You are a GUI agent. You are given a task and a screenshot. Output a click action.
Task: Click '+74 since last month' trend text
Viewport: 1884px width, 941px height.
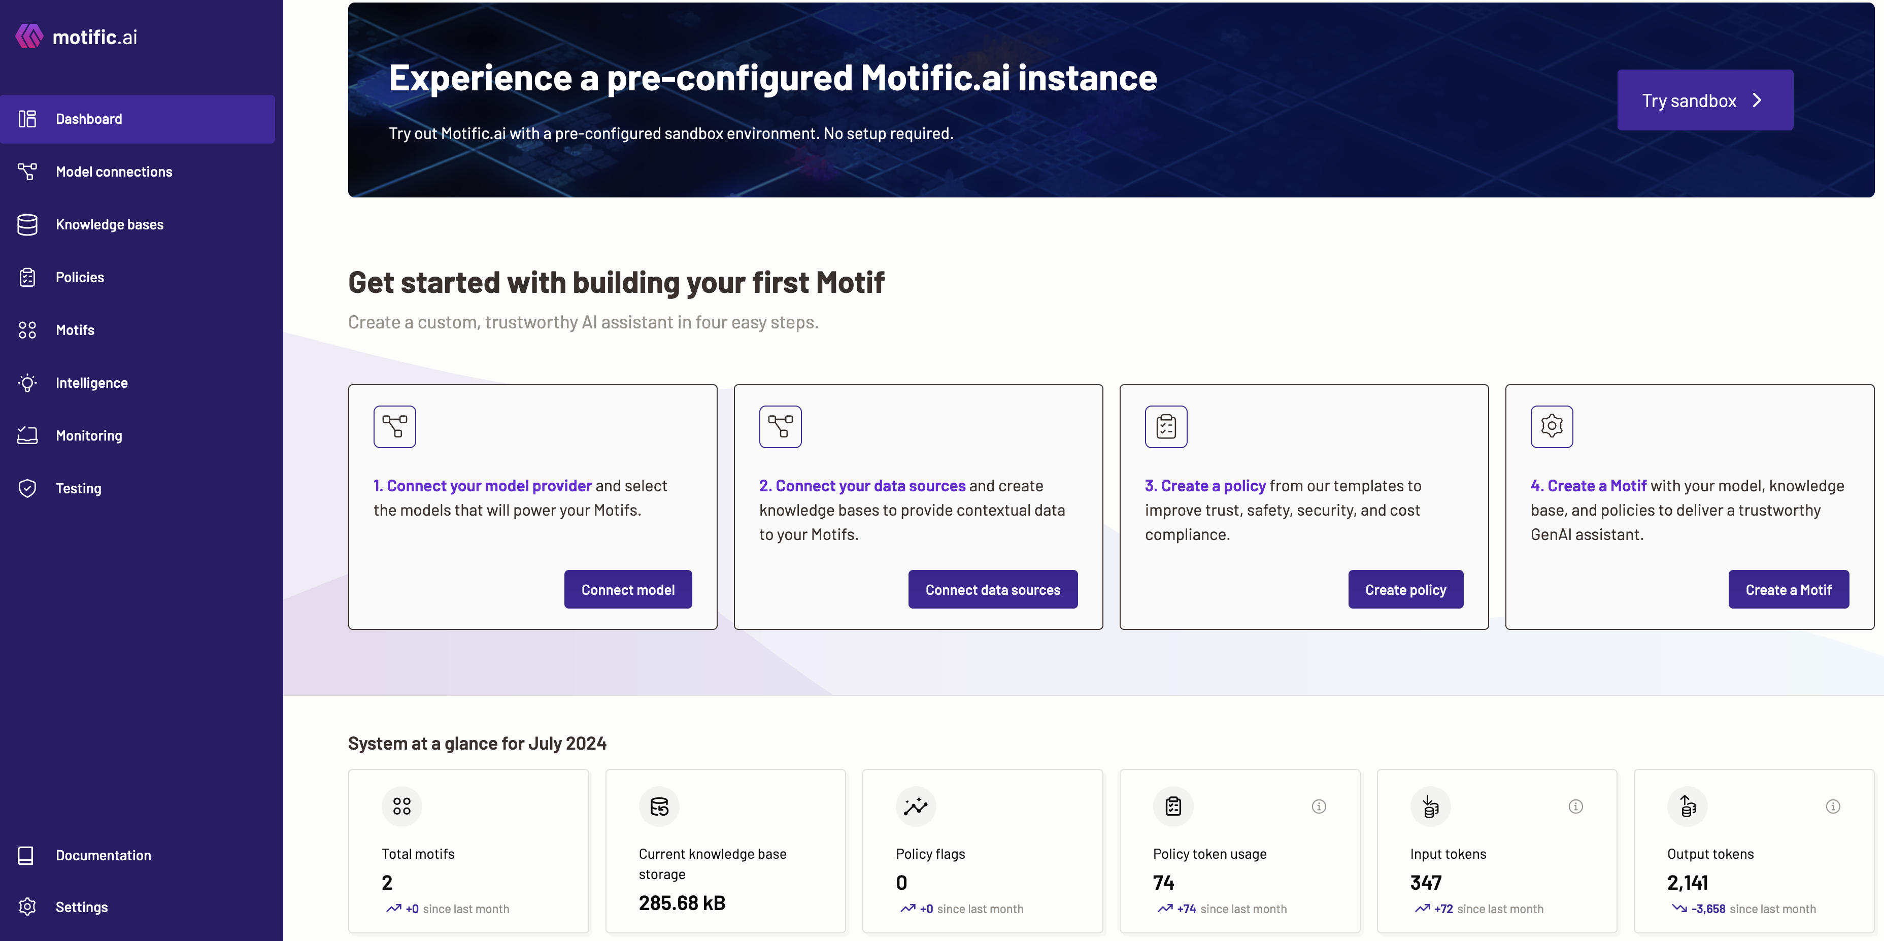click(x=1232, y=909)
